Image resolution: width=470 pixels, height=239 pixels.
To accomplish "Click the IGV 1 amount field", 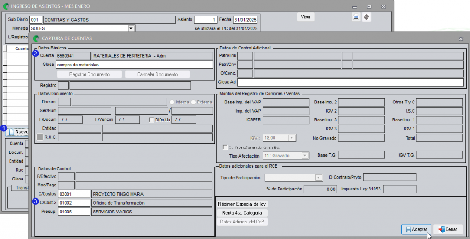I will click(439, 129).
